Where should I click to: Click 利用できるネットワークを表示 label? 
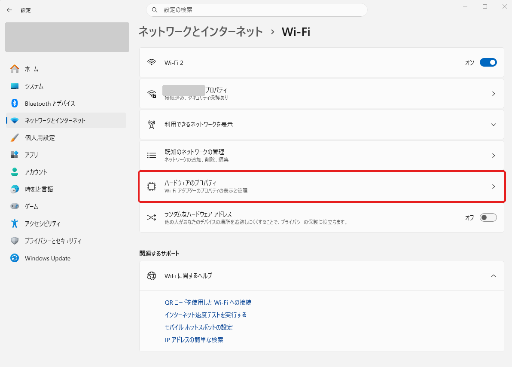198,125
